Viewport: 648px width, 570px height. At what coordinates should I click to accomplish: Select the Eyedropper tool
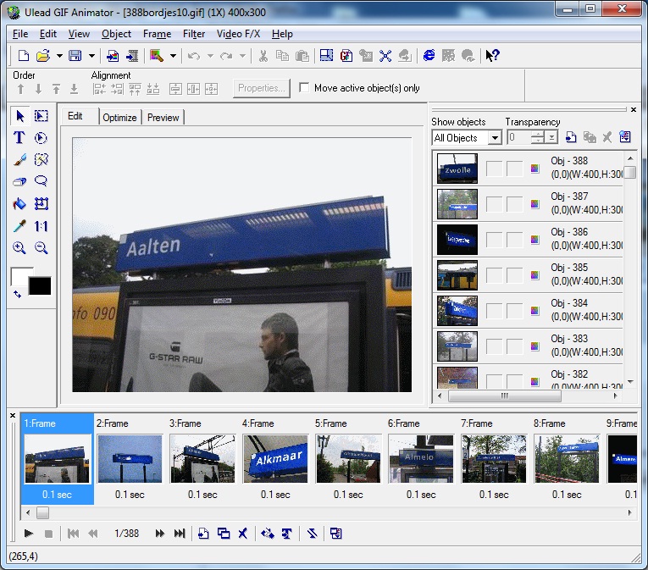(19, 225)
